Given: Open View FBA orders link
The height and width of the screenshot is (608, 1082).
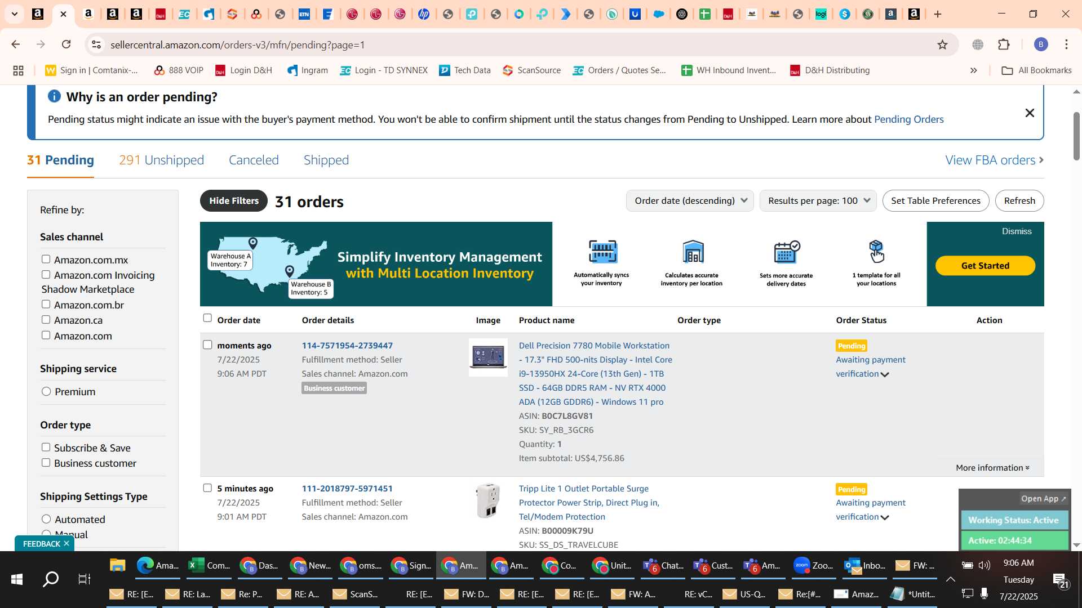Looking at the screenshot, I should tap(995, 160).
